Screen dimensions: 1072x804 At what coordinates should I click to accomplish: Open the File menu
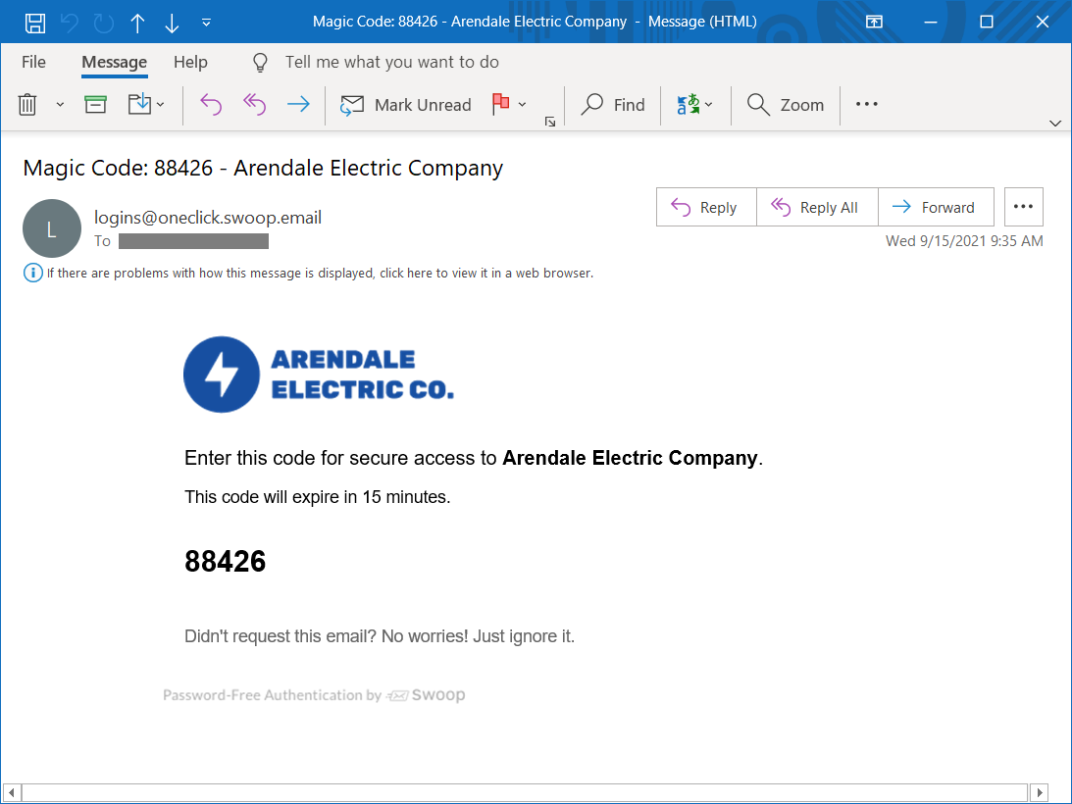[33, 62]
